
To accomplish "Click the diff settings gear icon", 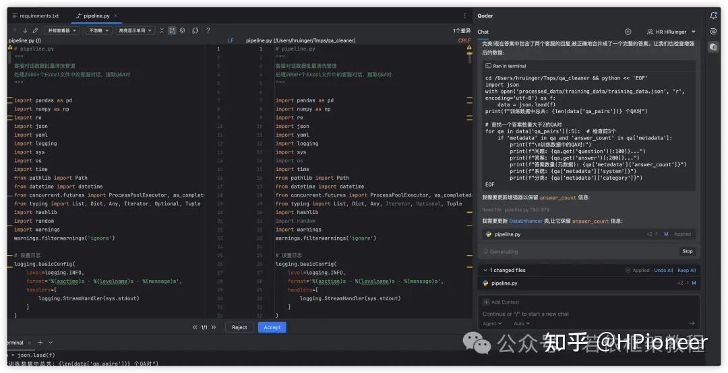I will pyautogui.click(x=183, y=30).
